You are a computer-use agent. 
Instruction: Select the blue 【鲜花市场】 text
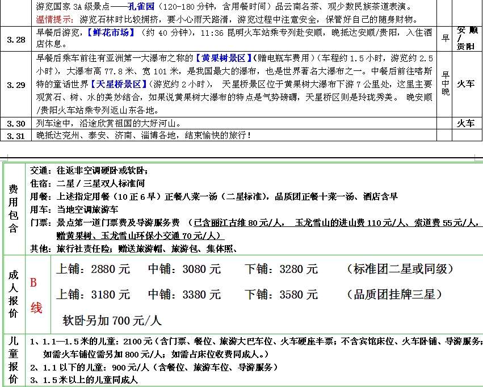111,32
